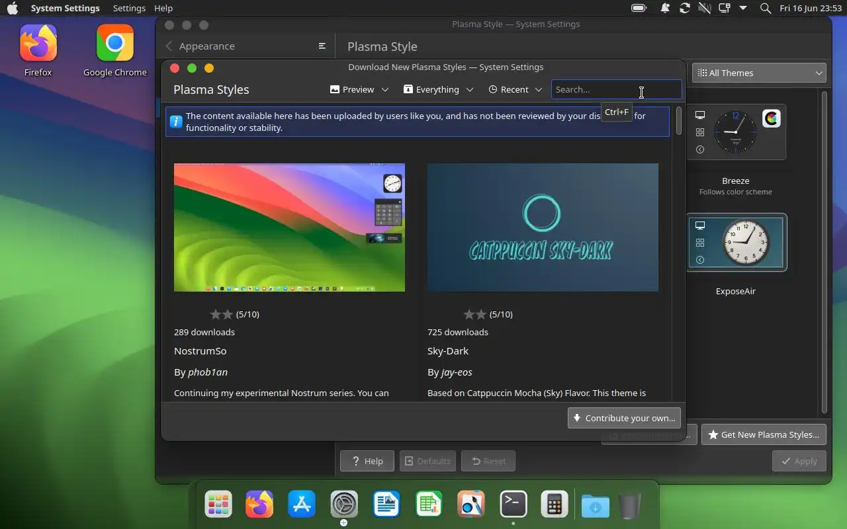Click the Apply button

pos(799,461)
